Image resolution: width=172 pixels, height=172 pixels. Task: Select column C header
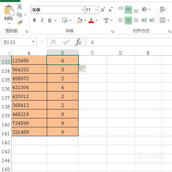pos(92,53)
